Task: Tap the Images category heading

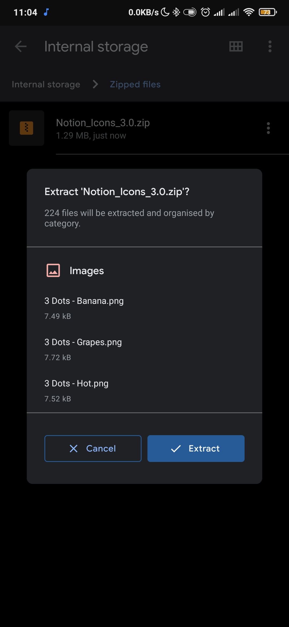Action: (x=87, y=271)
